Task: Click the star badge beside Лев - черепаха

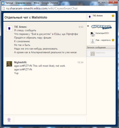Action: click(x=113, y=40)
